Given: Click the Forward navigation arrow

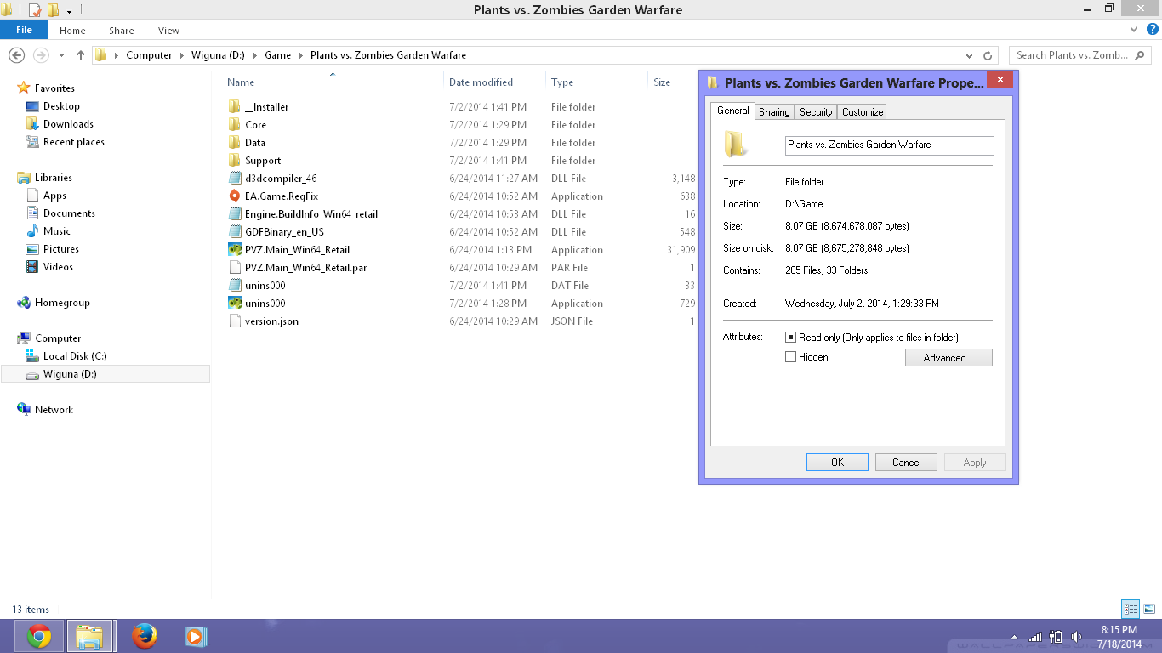Looking at the screenshot, I should (x=40, y=55).
